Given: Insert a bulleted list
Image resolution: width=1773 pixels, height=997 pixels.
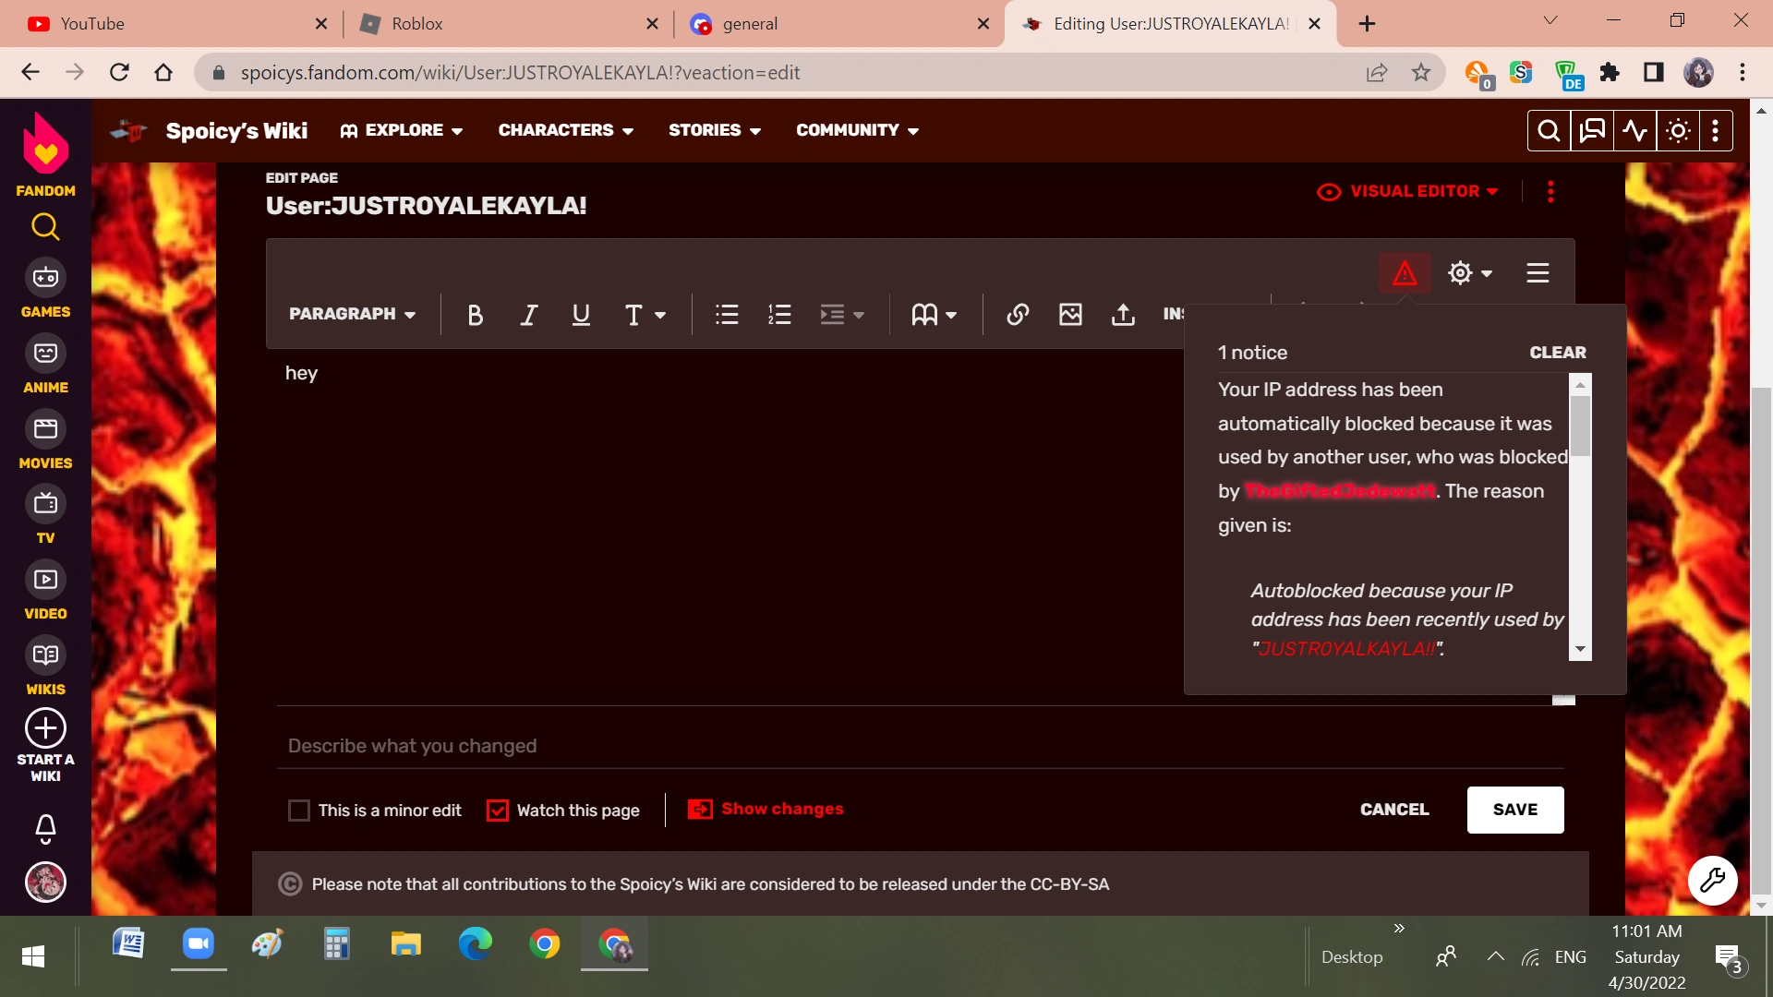Looking at the screenshot, I should (726, 315).
